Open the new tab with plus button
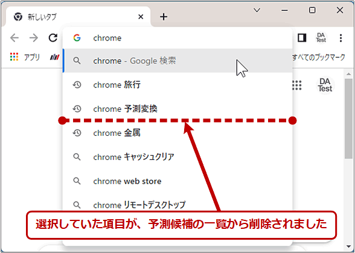Image resolution: width=355 pixels, height=253 pixels. pyautogui.click(x=164, y=17)
